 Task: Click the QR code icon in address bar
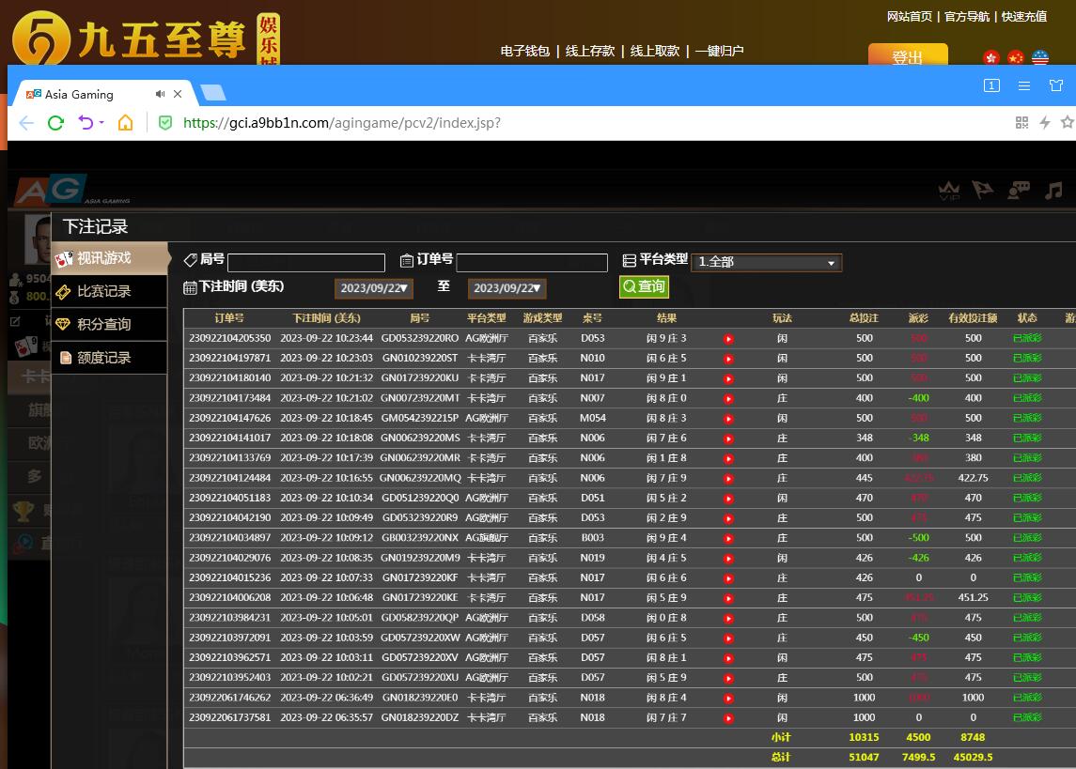[1022, 123]
